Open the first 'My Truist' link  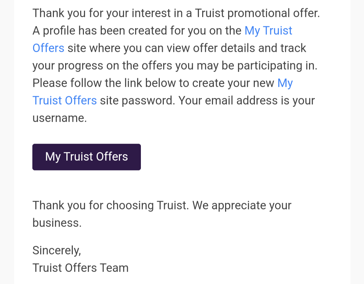point(268,31)
